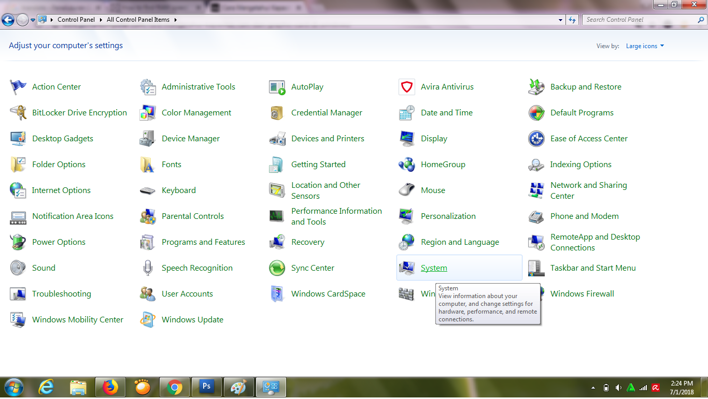Screen dimensions: 708x399
Task: Open the Date and Time calendar icon
Action: (x=407, y=113)
